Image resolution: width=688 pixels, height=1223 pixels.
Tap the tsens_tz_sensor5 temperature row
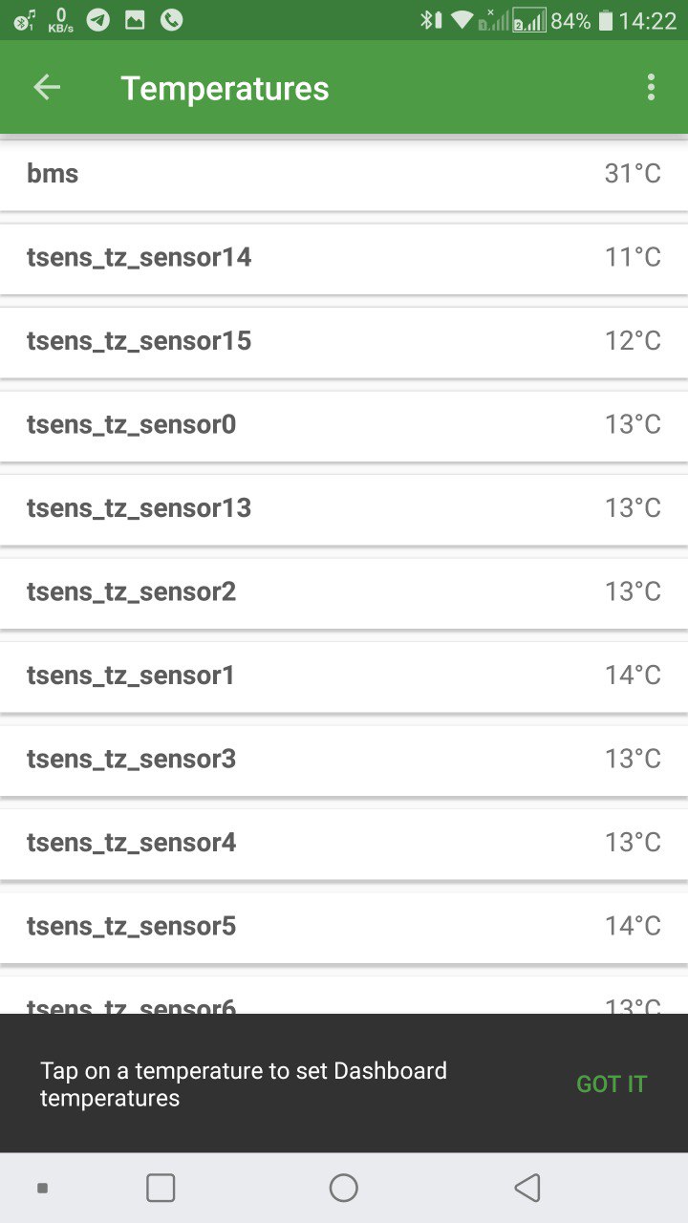(x=344, y=927)
